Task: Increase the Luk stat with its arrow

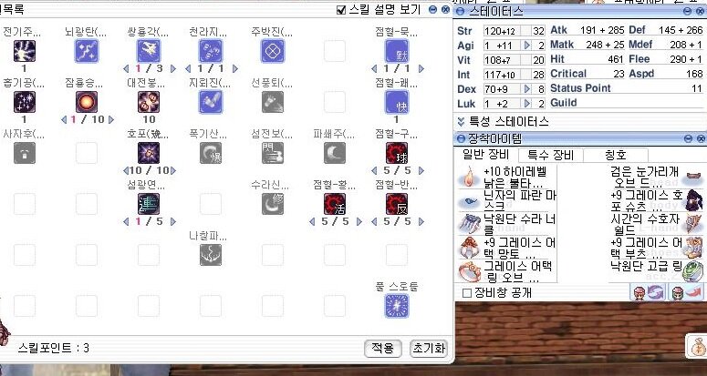Action: coord(528,104)
